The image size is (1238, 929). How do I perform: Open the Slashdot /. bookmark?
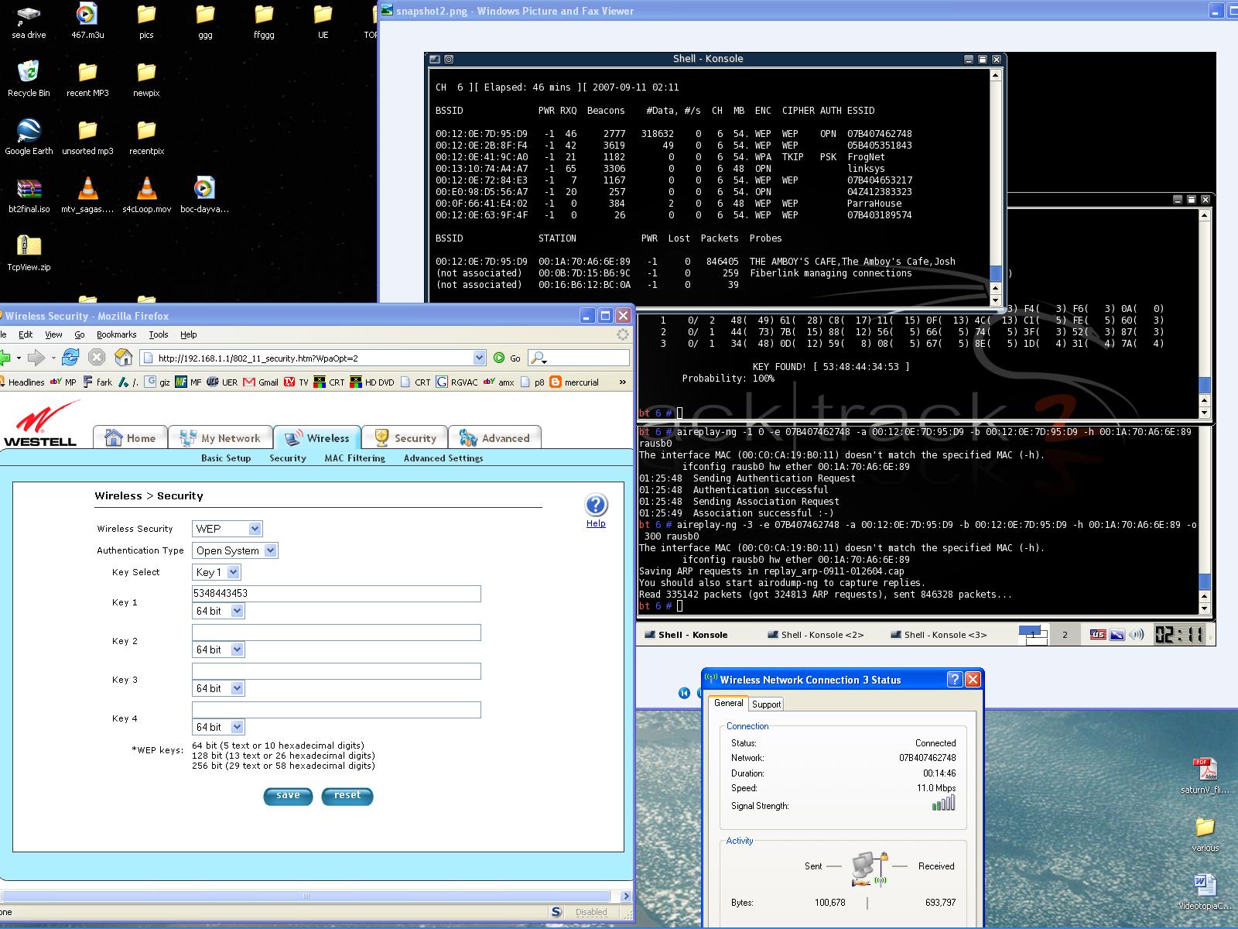(x=128, y=382)
